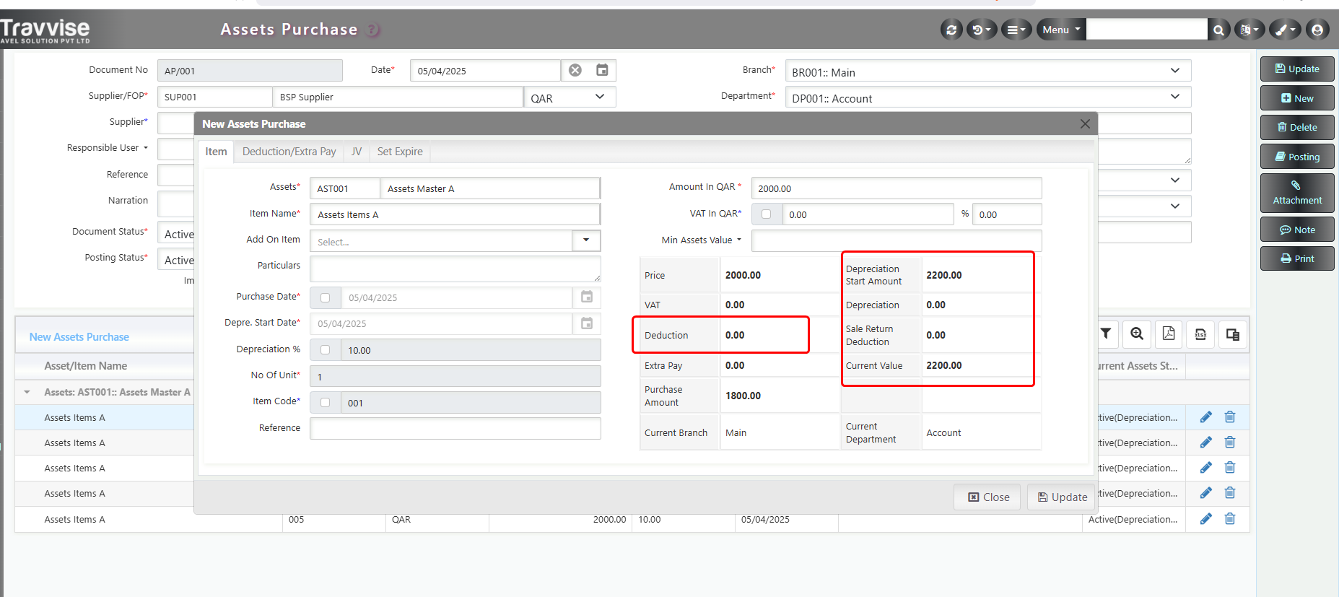This screenshot has height=597, width=1339.
Task: Click the Close button in the dialog
Action: click(x=988, y=497)
